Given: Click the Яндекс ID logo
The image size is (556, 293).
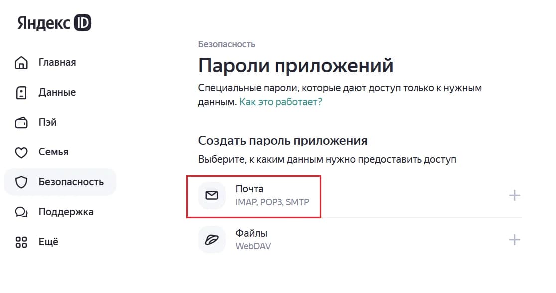Looking at the screenshot, I should tap(54, 23).
